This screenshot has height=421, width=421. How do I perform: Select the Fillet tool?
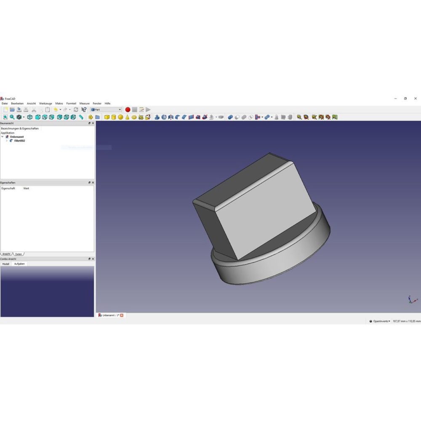point(178,117)
